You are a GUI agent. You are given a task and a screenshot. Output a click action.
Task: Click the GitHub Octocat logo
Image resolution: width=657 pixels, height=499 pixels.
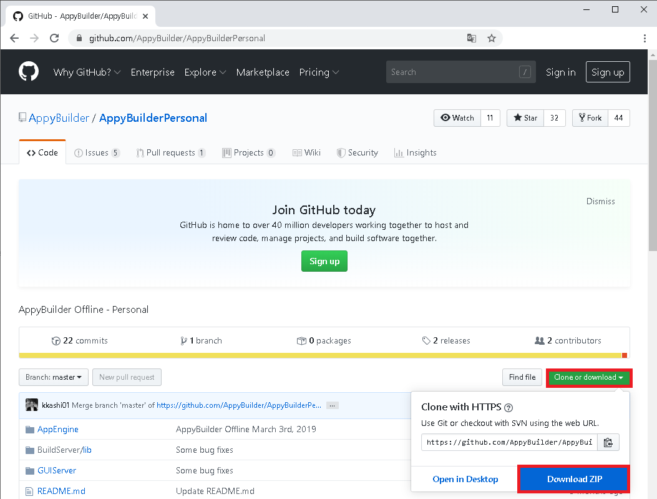coord(29,72)
